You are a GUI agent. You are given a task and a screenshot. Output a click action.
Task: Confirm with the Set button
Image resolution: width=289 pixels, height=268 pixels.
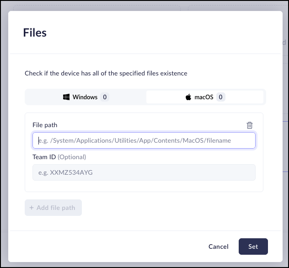click(x=253, y=247)
